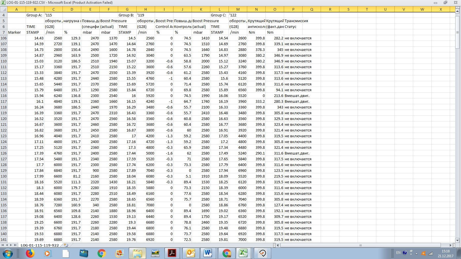Image resolution: width=461 pixels, height=259 pixels.
Task: Open the EN language bar selector
Action: pyautogui.click(x=398, y=253)
